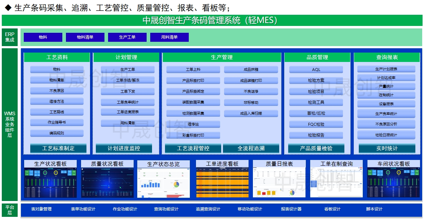Open 追溯查询设计 in 平台层
The image size is (424, 219).
208,209
